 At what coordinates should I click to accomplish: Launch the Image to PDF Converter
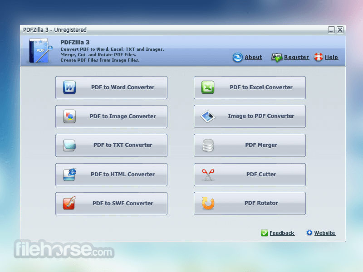tap(250, 116)
